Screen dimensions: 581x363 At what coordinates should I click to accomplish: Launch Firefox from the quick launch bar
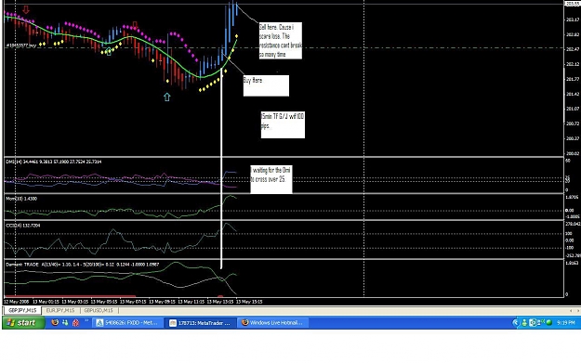[55, 323]
